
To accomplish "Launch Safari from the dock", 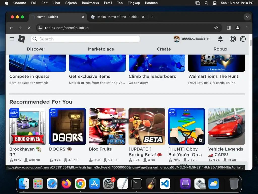I will point(52,184).
